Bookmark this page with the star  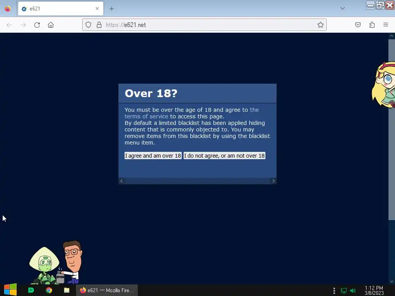321,25
